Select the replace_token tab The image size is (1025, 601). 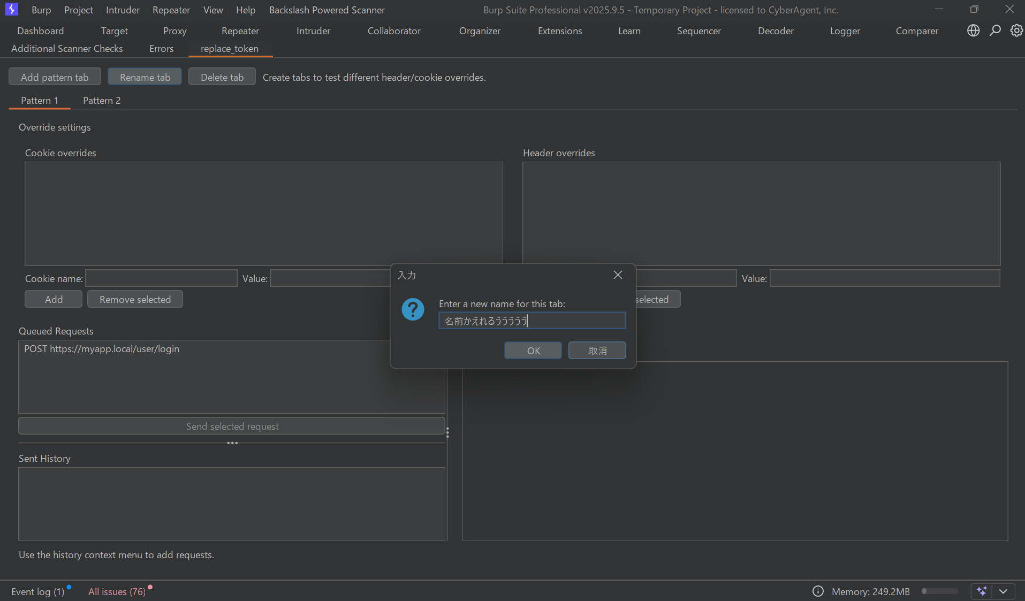(x=230, y=49)
